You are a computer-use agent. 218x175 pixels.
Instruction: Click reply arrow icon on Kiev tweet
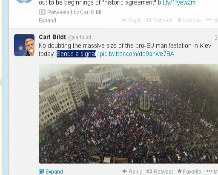click(125, 171)
